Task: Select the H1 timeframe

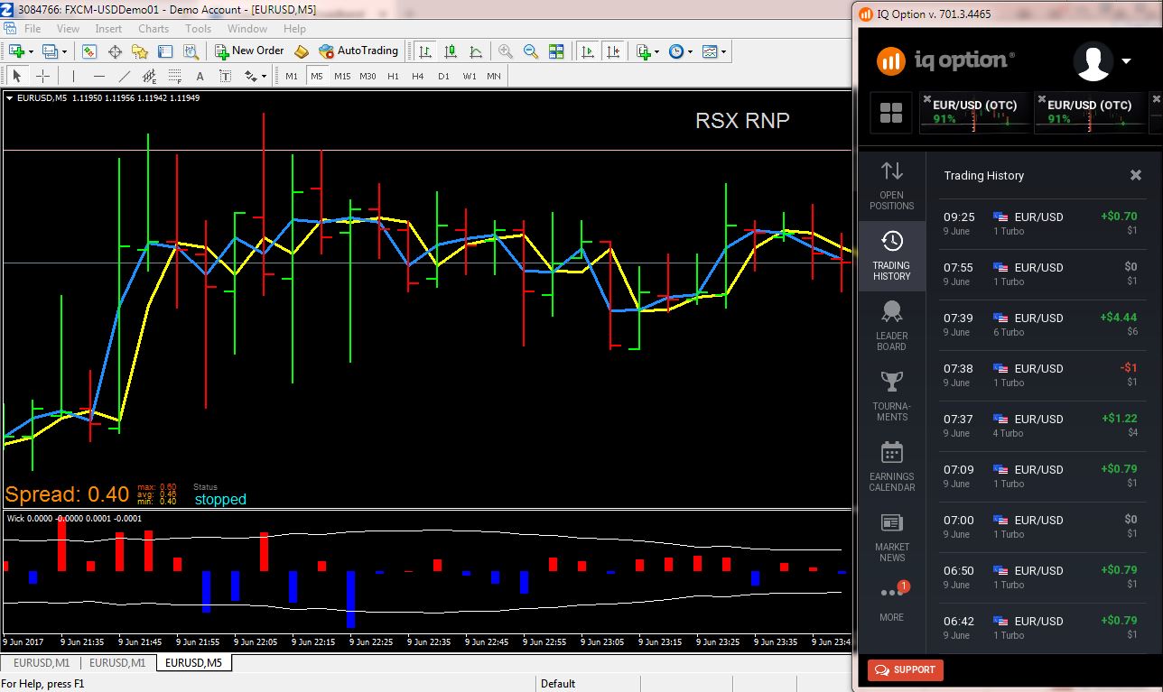Action: 393,77
